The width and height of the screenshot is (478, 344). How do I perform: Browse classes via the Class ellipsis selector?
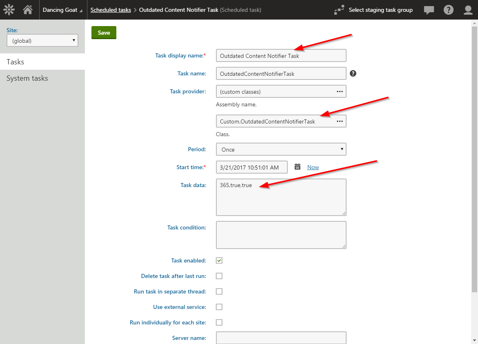coord(340,121)
